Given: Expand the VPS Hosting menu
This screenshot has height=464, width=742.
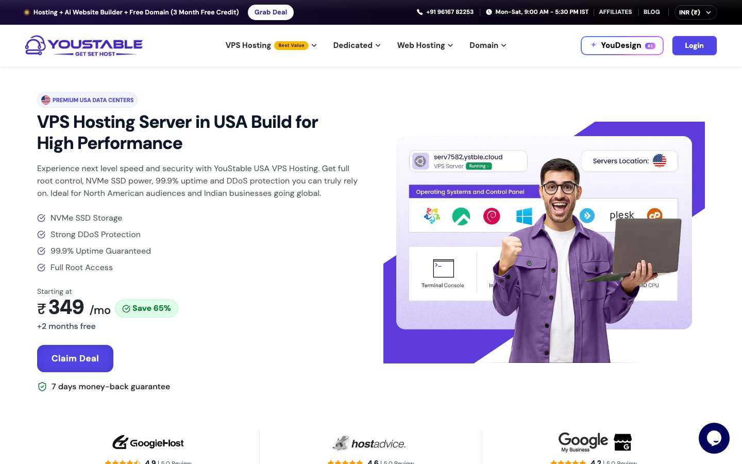Looking at the screenshot, I should tap(271, 45).
